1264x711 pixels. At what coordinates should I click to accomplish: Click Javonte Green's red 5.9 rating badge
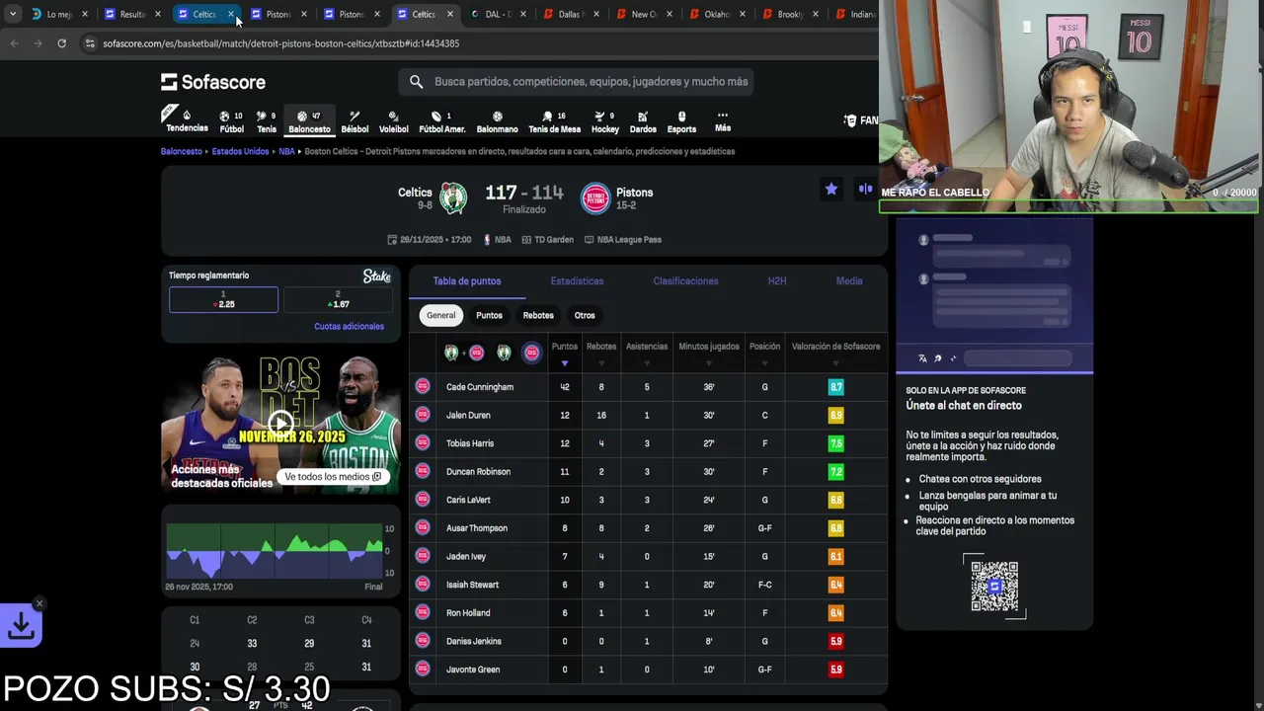pos(835,670)
